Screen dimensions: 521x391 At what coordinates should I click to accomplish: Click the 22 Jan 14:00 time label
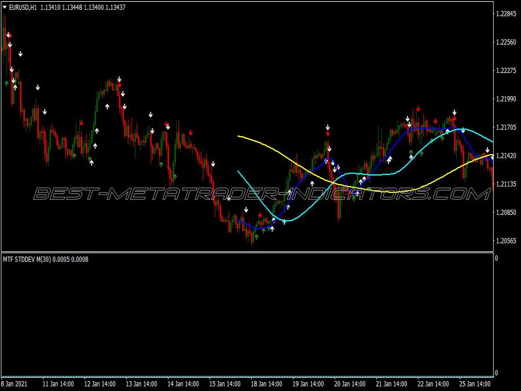pyautogui.click(x=433, y=383)
